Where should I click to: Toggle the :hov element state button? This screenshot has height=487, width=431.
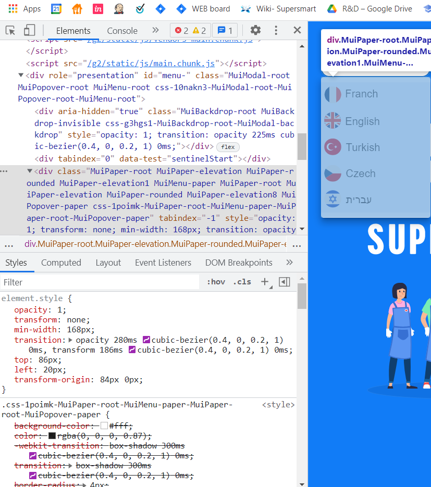pos(216,282)
